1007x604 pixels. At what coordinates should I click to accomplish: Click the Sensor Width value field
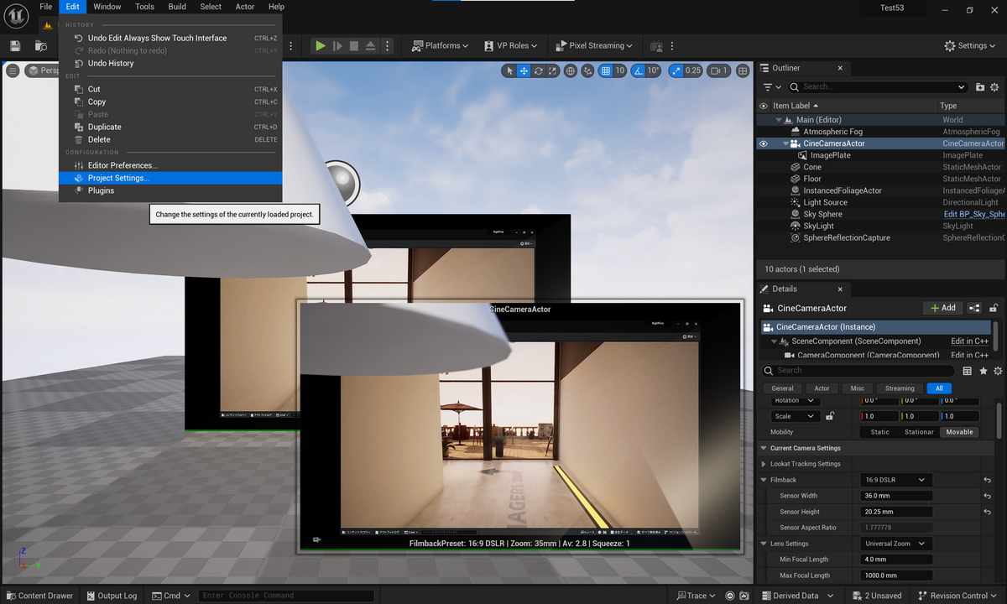[896, 496]
